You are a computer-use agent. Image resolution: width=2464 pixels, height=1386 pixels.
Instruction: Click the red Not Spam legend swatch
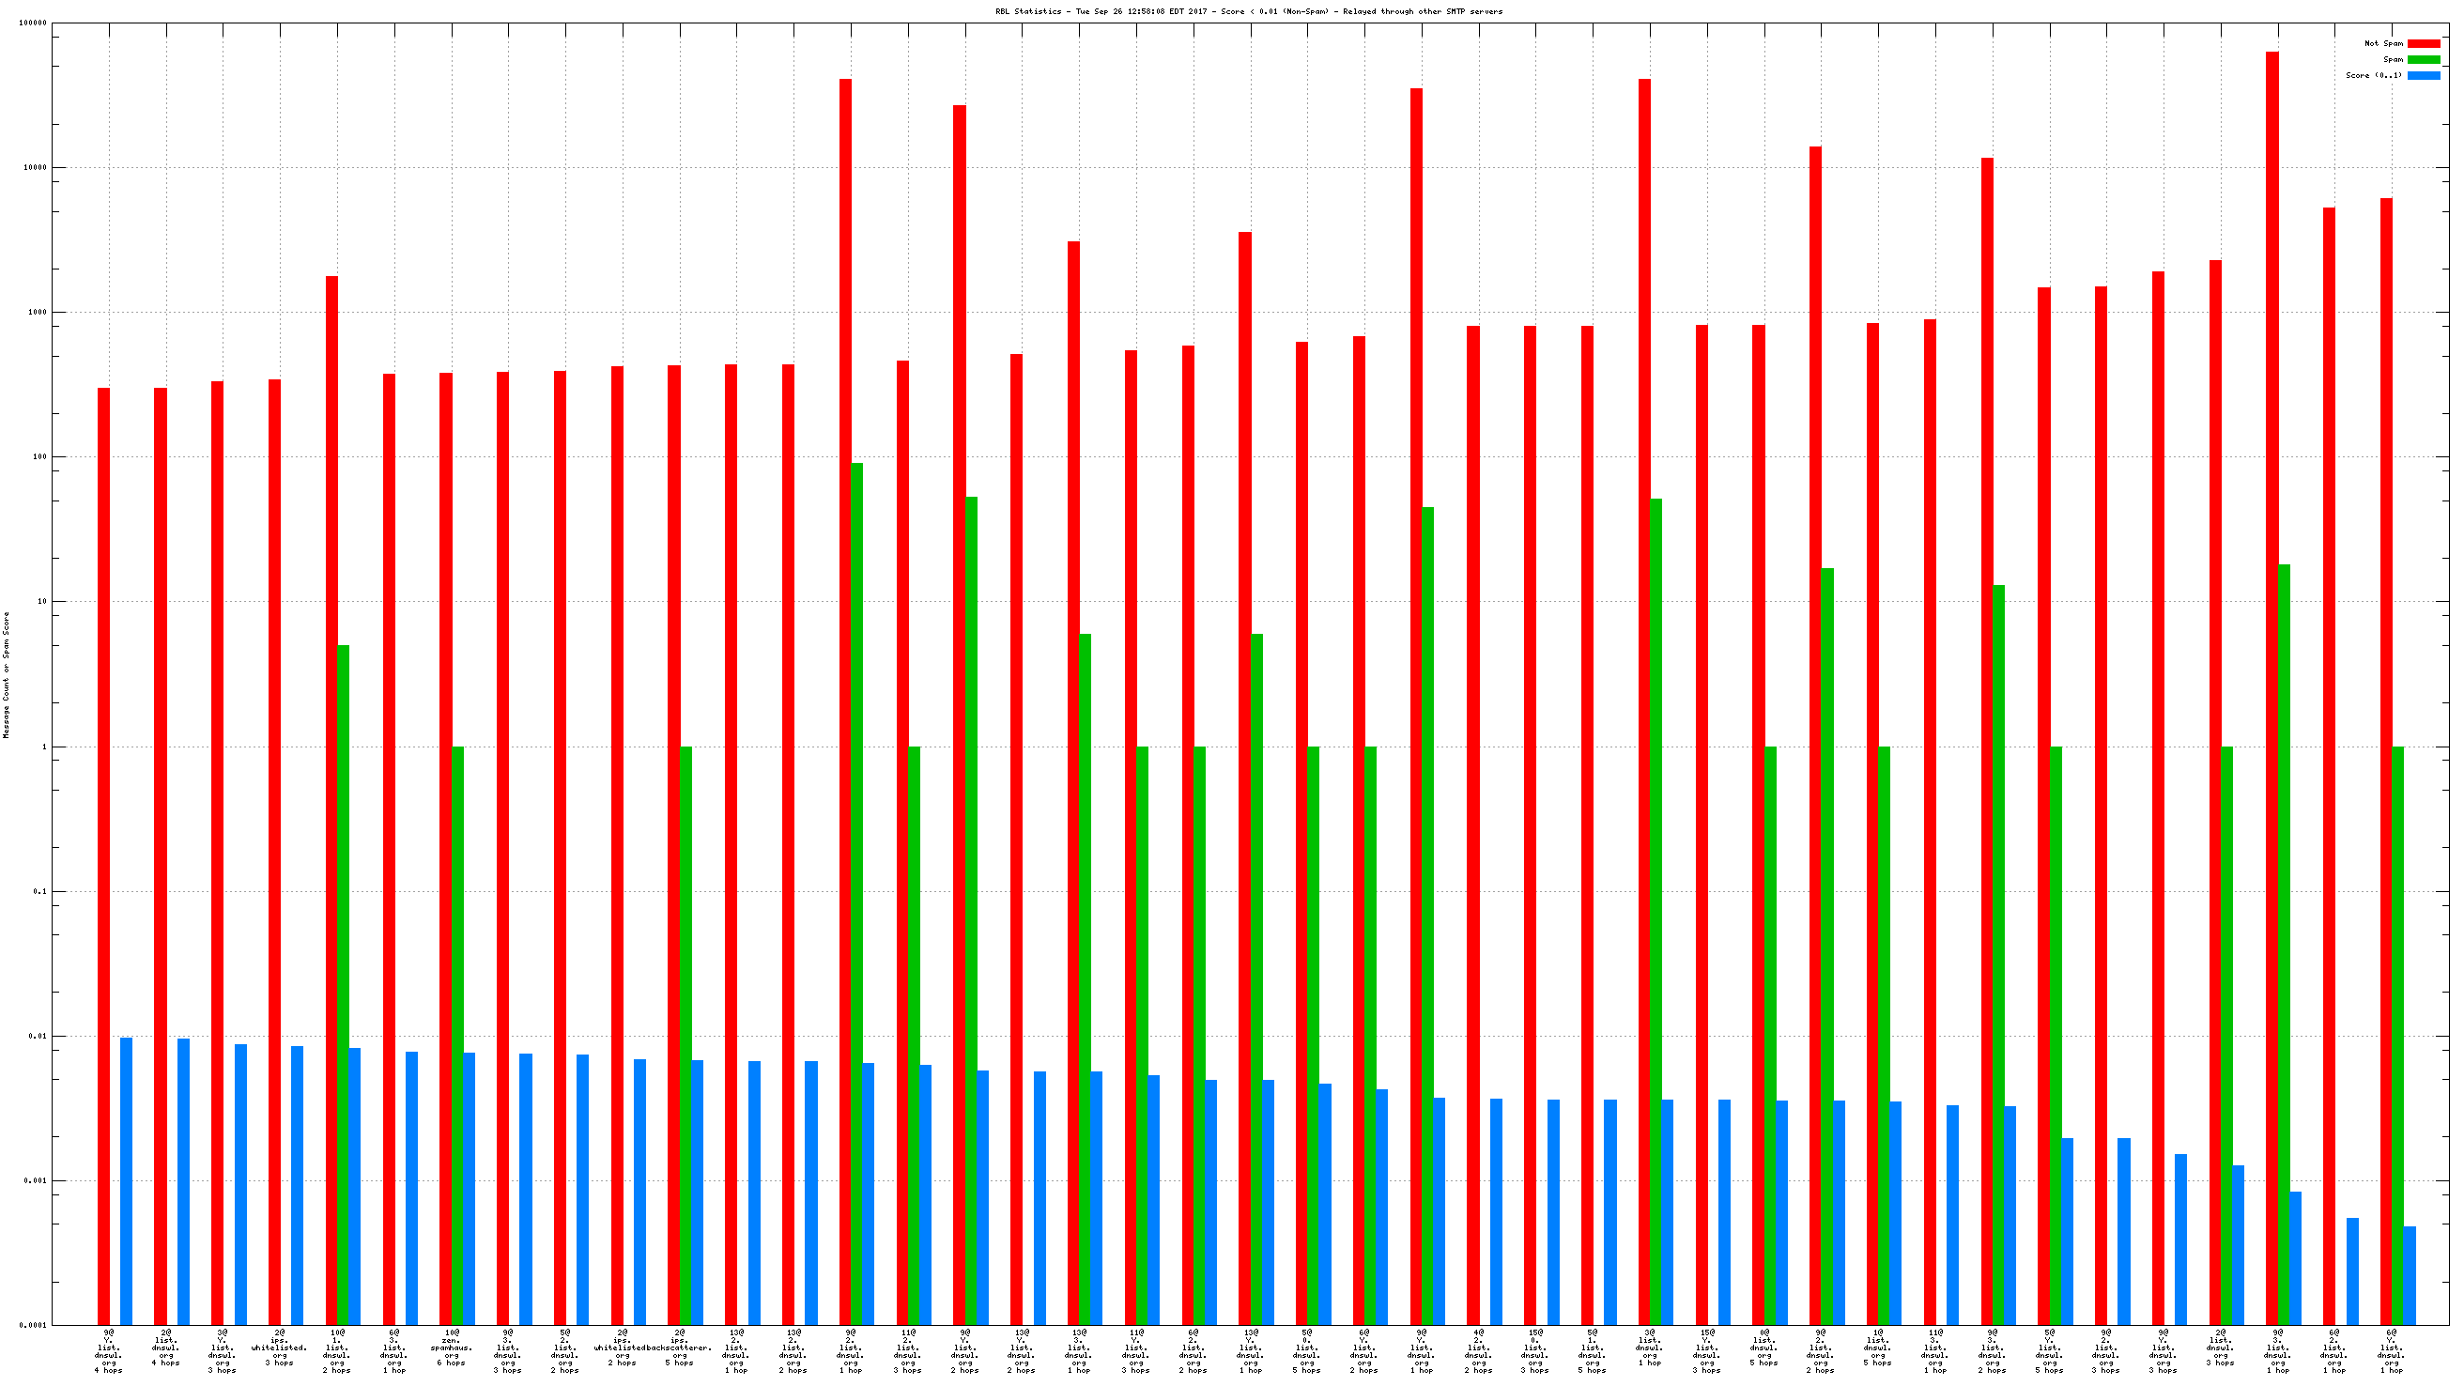point(2423,43)
